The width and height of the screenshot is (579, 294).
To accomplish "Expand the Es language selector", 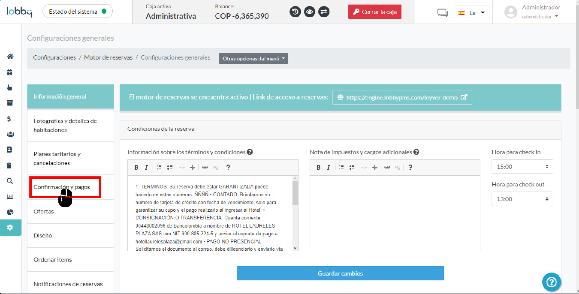I will point(472,13).
